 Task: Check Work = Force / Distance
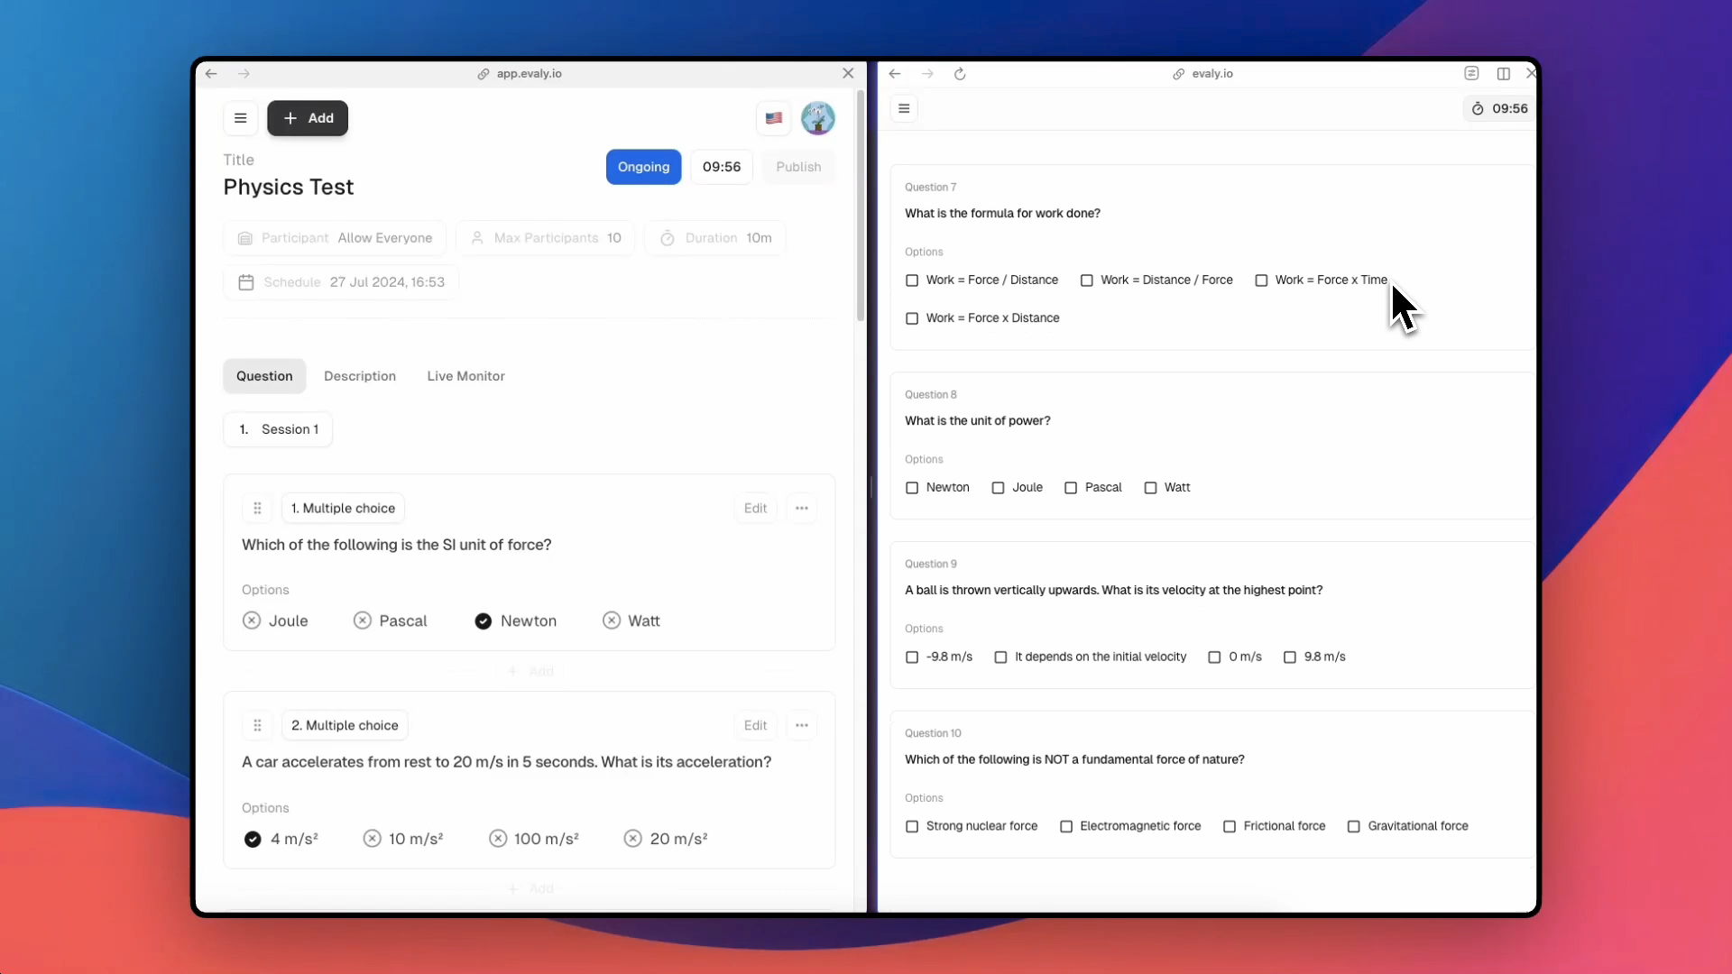click(x=912, y=280)
